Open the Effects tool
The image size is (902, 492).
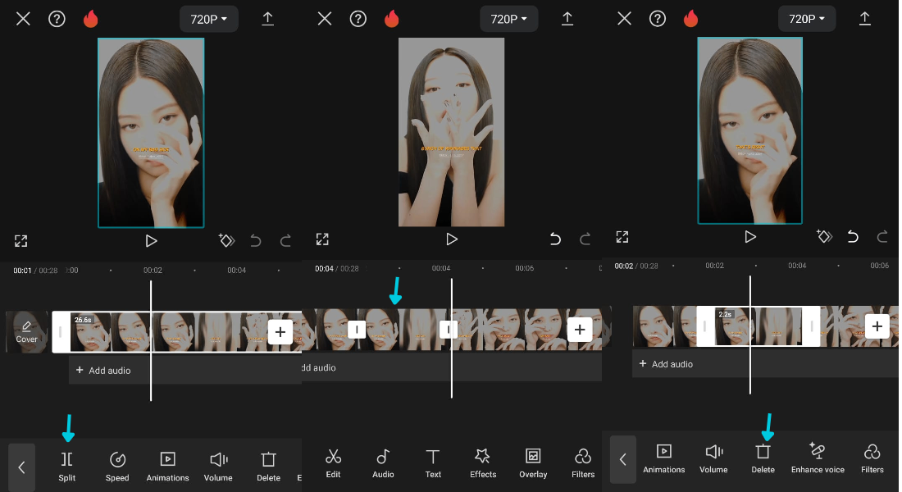(x=483, y=463)
